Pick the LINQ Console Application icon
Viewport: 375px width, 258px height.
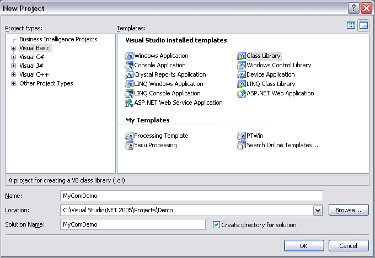coord(129,93)
